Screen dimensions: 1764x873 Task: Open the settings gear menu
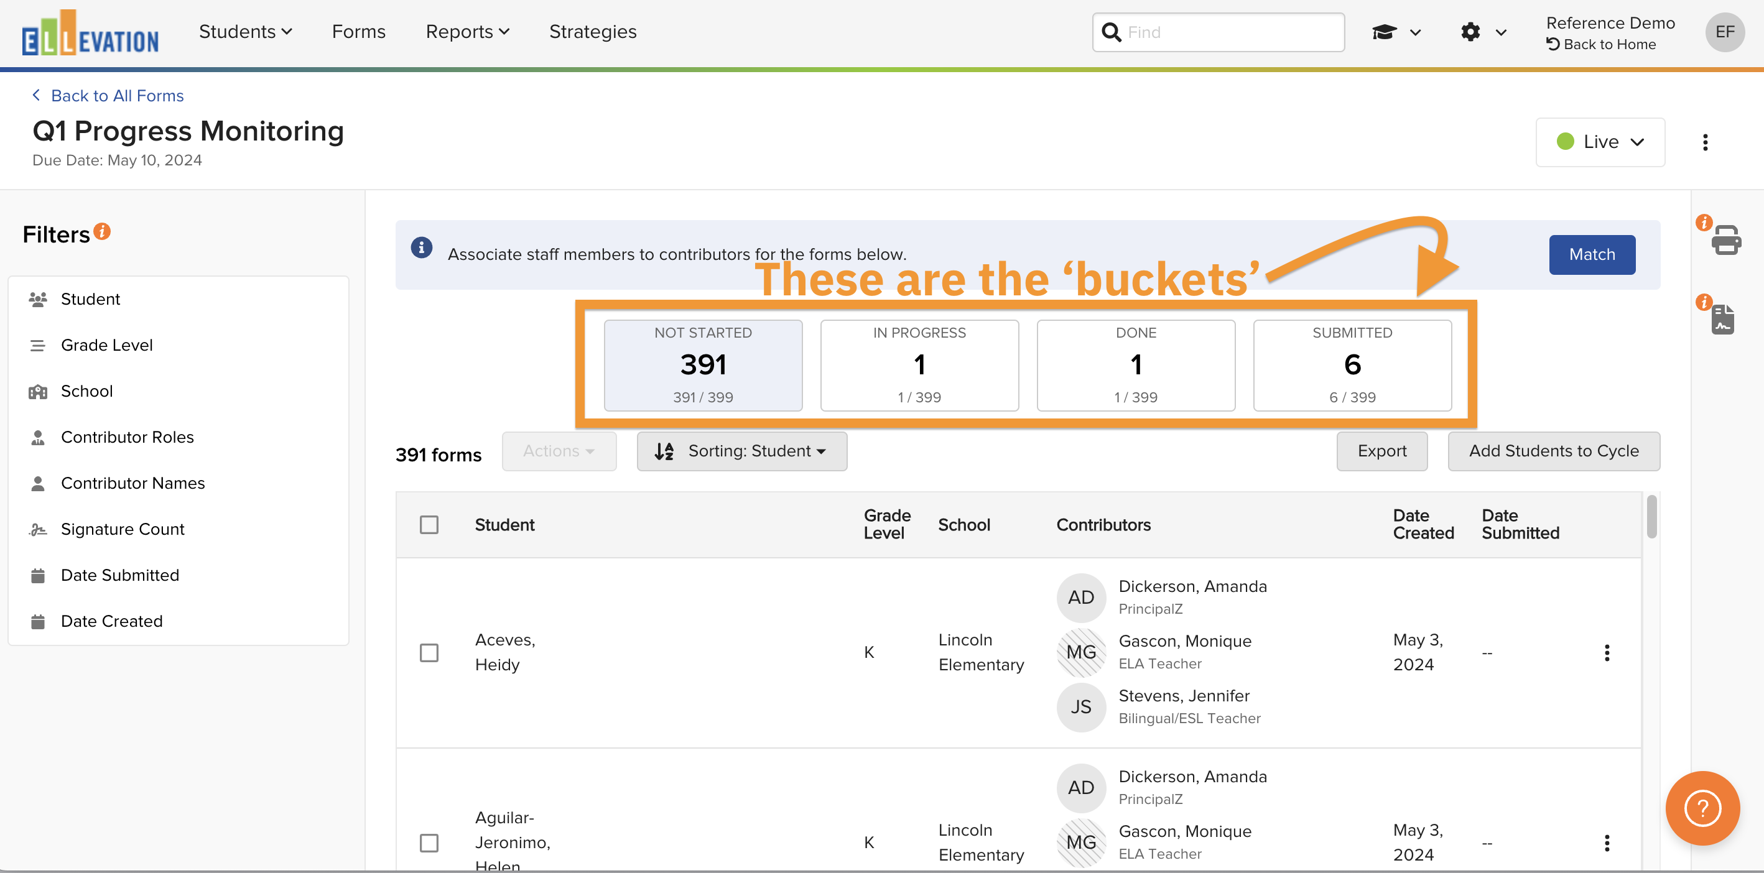1483,32
